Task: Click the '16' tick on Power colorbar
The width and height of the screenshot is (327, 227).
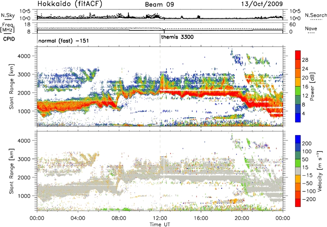Action: click(305, 87)
